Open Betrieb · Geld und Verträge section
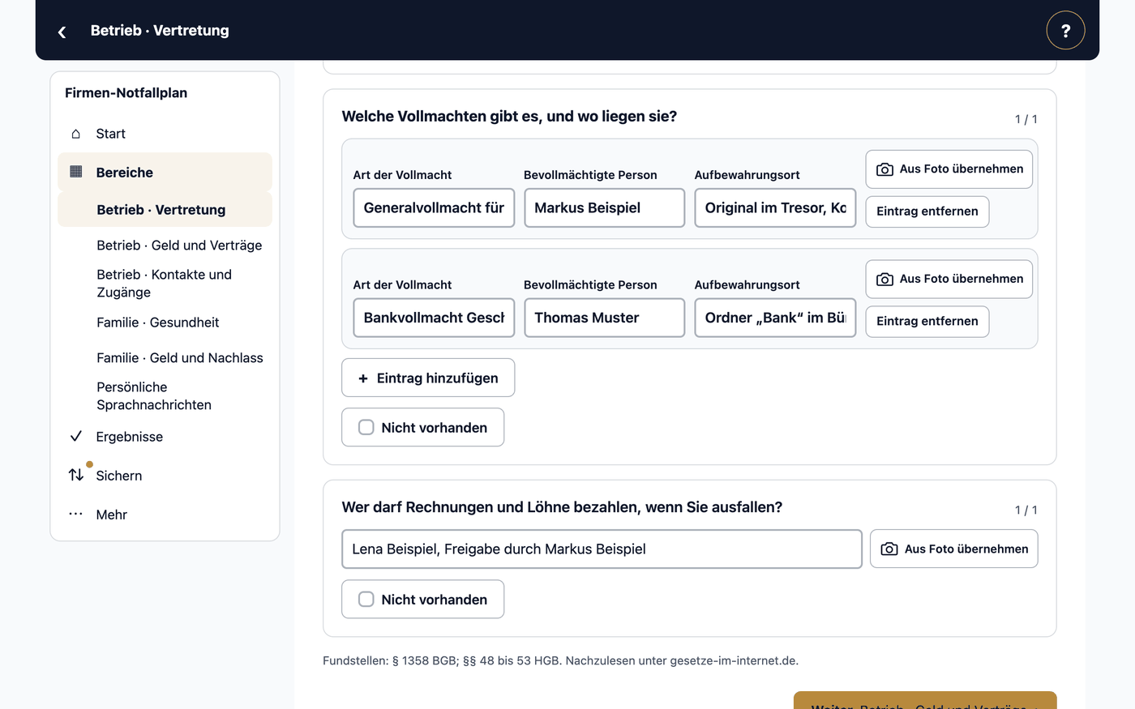Screen dimensions: 1135x709 coord(179,245)
